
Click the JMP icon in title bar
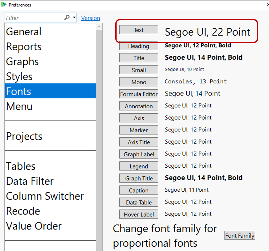pos(4,5)
